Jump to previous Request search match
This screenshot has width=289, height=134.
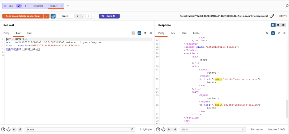(x=14, y=129)
